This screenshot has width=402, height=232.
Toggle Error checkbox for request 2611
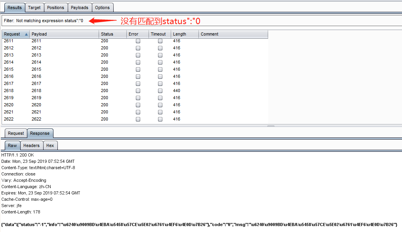click(138, 41)
